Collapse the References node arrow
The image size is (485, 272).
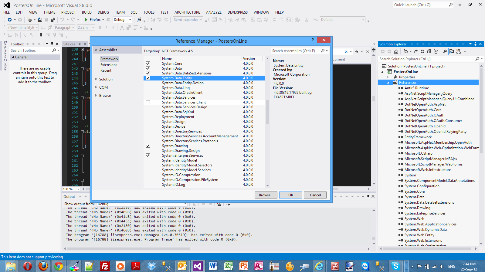[388, 83]
